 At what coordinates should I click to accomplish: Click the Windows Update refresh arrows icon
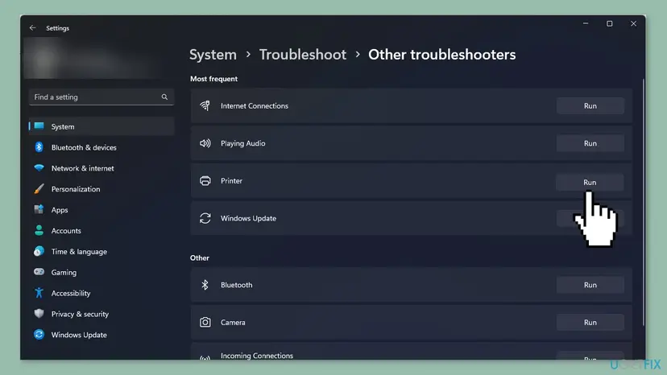pos(205,218)
